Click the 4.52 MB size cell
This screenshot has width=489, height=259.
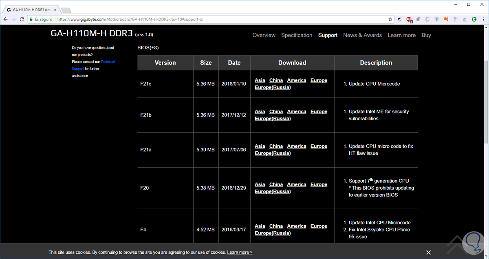click(206, 230)
